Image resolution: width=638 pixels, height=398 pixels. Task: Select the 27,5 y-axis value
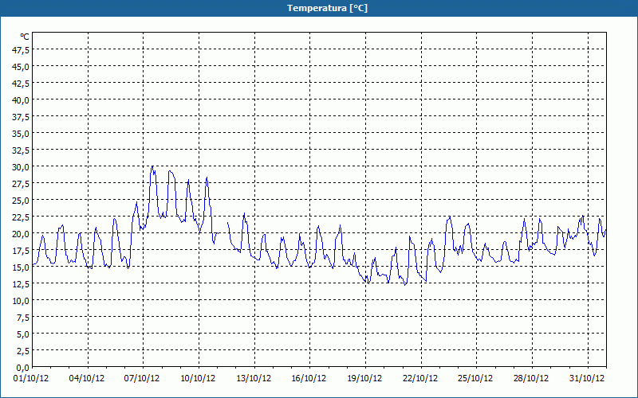(22, 184)
